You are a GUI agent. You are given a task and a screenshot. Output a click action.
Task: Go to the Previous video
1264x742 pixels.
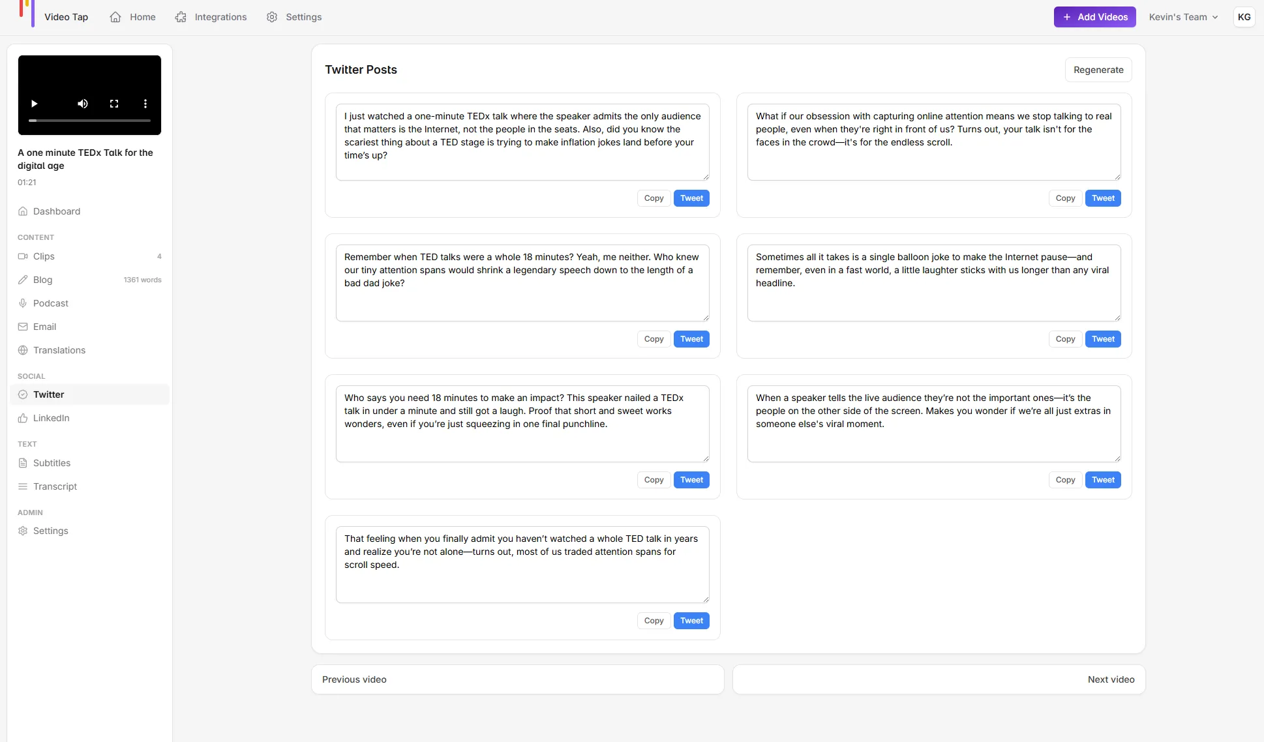point(518,679)
